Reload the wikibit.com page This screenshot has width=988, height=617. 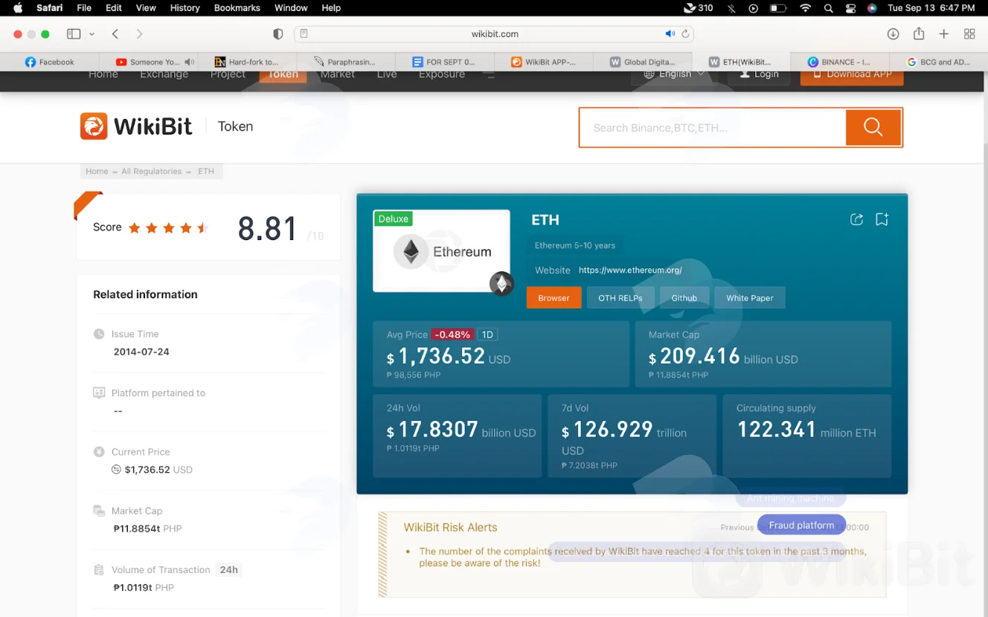click(x=685, y=33)
